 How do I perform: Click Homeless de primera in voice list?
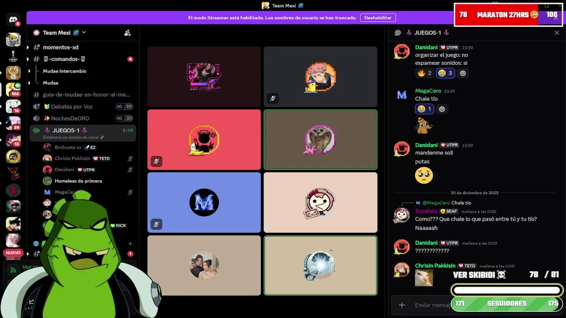coord(78,181)
